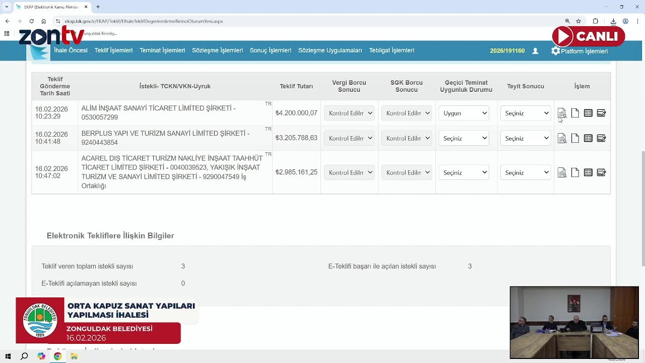This screenshot has height=363, width=645.
Task: Open table grid icon in ACAREL DIŞ TİCARET row
Action: 588,172
